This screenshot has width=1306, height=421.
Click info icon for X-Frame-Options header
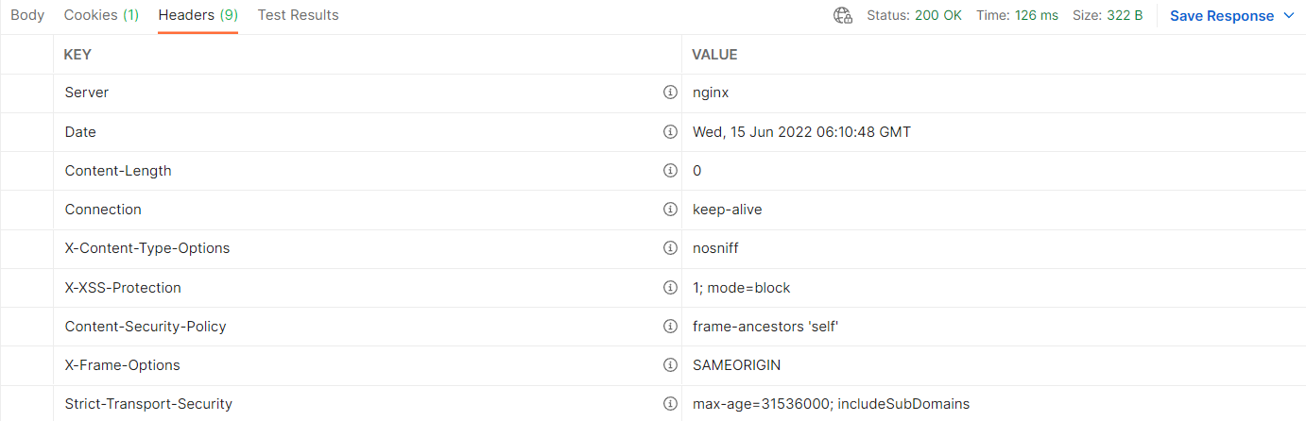pyautogui.click(x=670, y=365)
